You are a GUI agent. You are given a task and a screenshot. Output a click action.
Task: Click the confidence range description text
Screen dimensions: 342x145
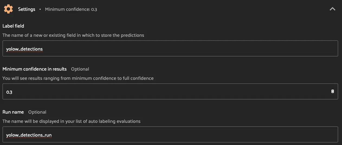point(78,78)
